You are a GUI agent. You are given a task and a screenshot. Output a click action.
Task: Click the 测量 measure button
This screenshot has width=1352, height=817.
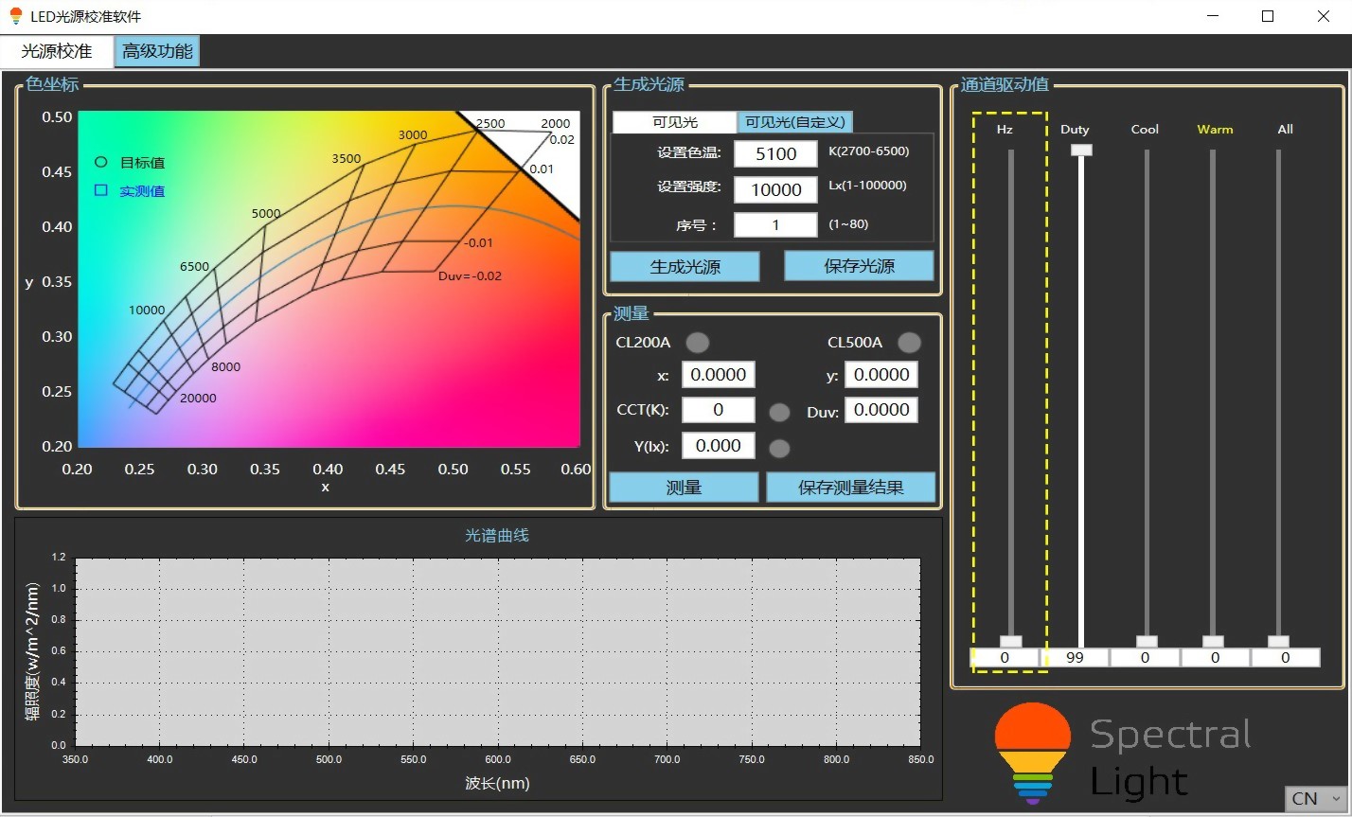click(684, 488)
